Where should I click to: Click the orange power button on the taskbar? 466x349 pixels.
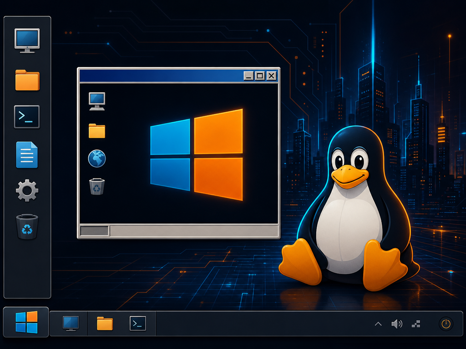click(x=446, y=324)
